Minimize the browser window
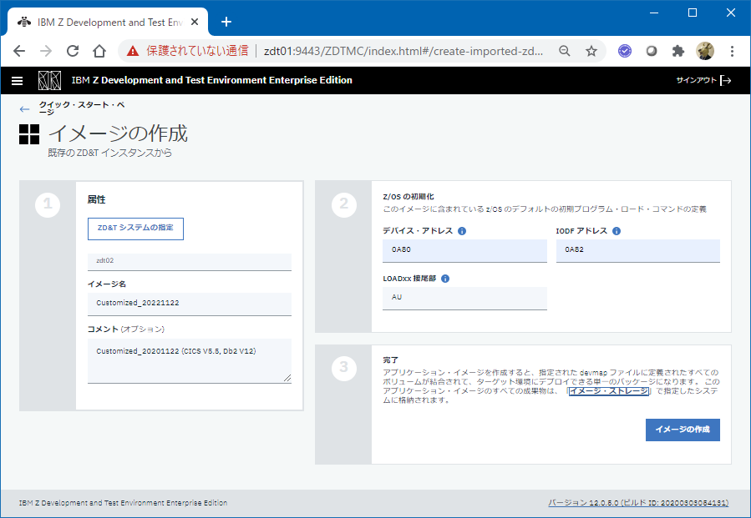 tap(654, 13)
